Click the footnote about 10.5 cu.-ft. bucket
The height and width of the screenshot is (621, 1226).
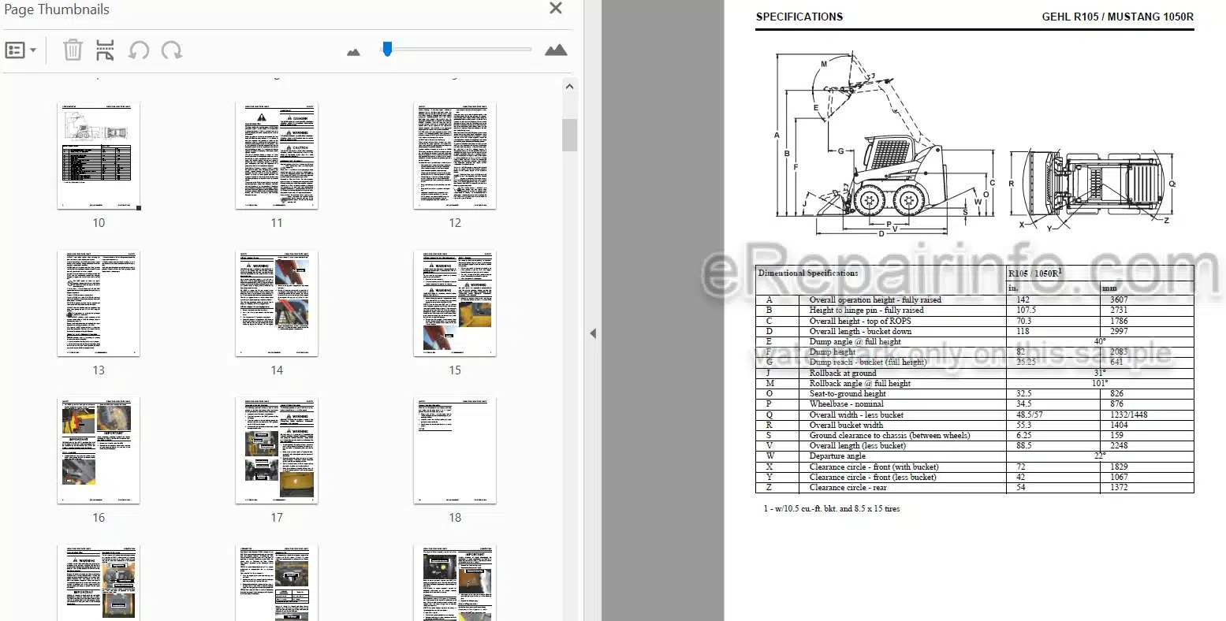click(x=831, y=508)
